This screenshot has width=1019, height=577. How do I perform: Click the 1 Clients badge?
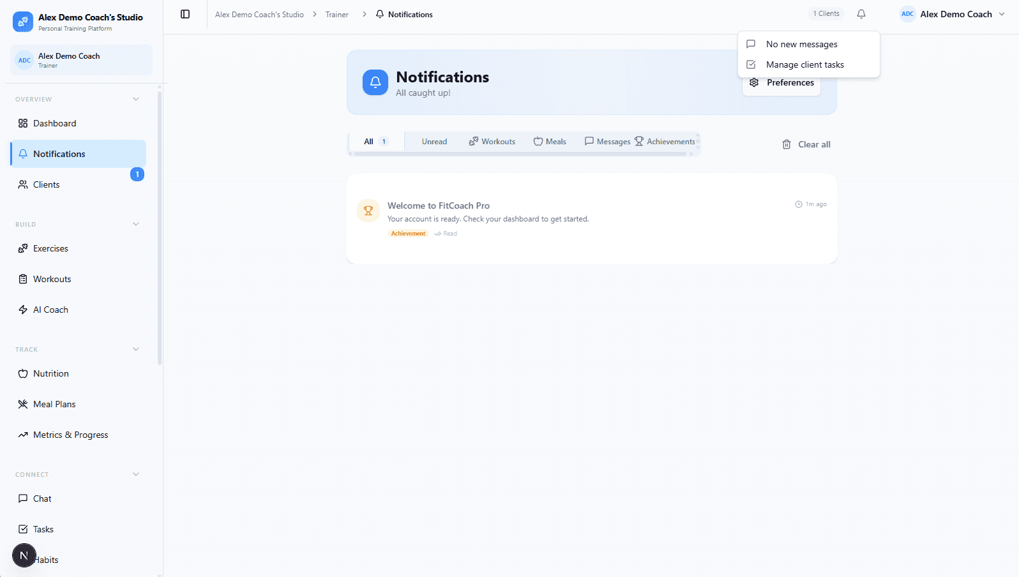click(x=826, y=13)
